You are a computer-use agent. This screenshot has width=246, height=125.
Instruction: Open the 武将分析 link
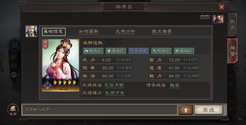pos(125,32)
